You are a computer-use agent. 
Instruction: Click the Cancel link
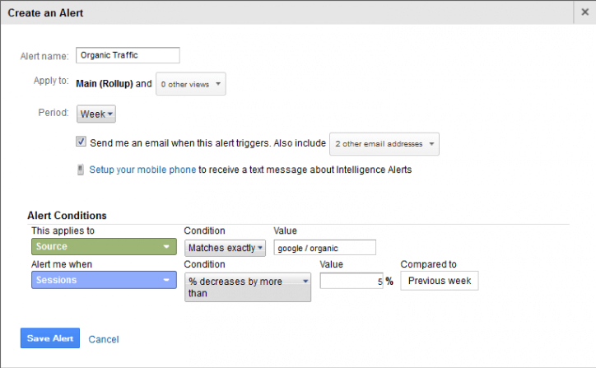104,339
